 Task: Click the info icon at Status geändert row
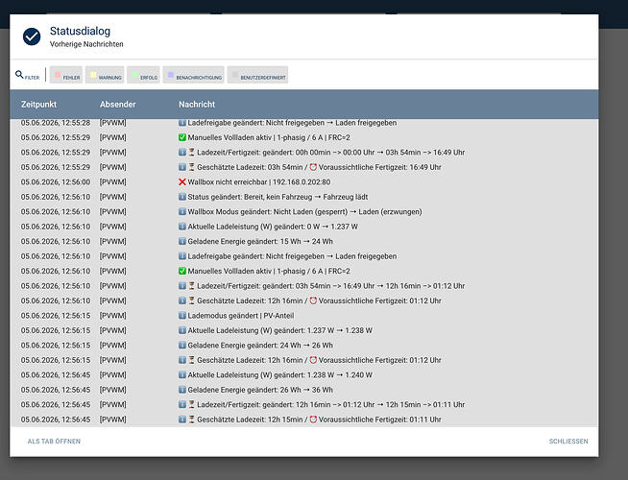(x=182, y=197)
